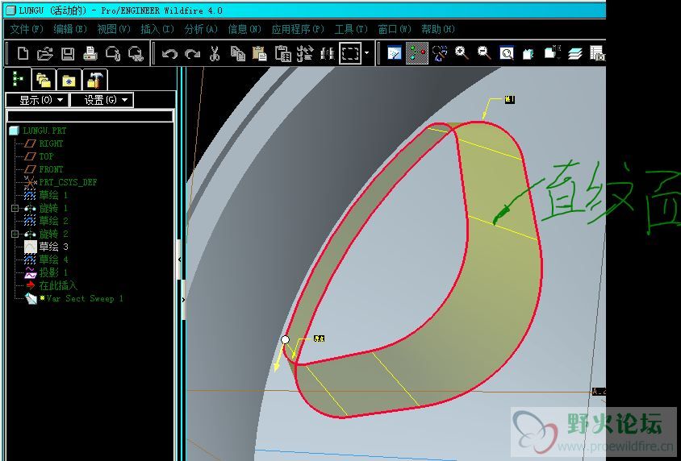The width and height of the screenshot is (681, 461).
Task: Repaint the current view
Action: coord(395,53)
